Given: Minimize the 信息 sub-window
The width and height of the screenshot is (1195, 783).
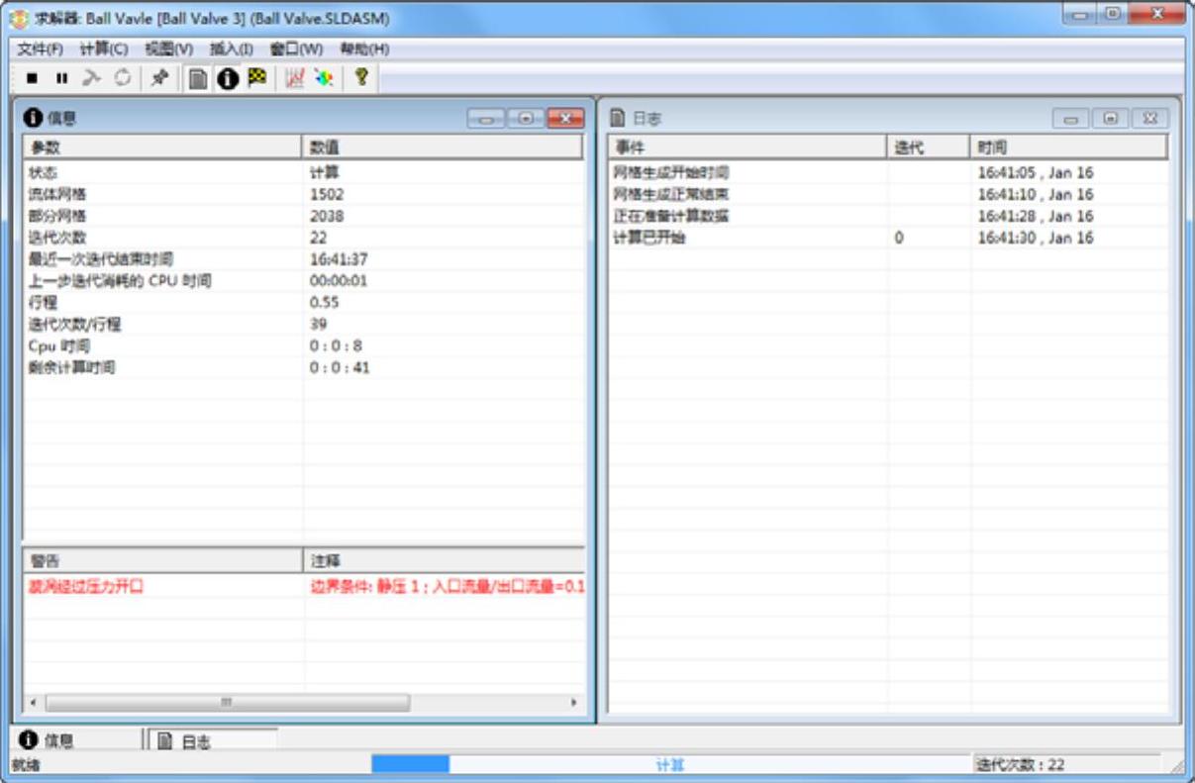Looking at the screenshot, I should tap(486, 119).
